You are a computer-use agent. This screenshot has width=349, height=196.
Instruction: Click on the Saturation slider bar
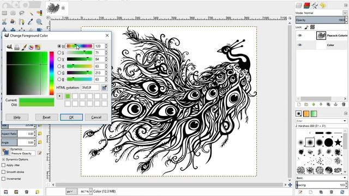(x=80, y=53)
